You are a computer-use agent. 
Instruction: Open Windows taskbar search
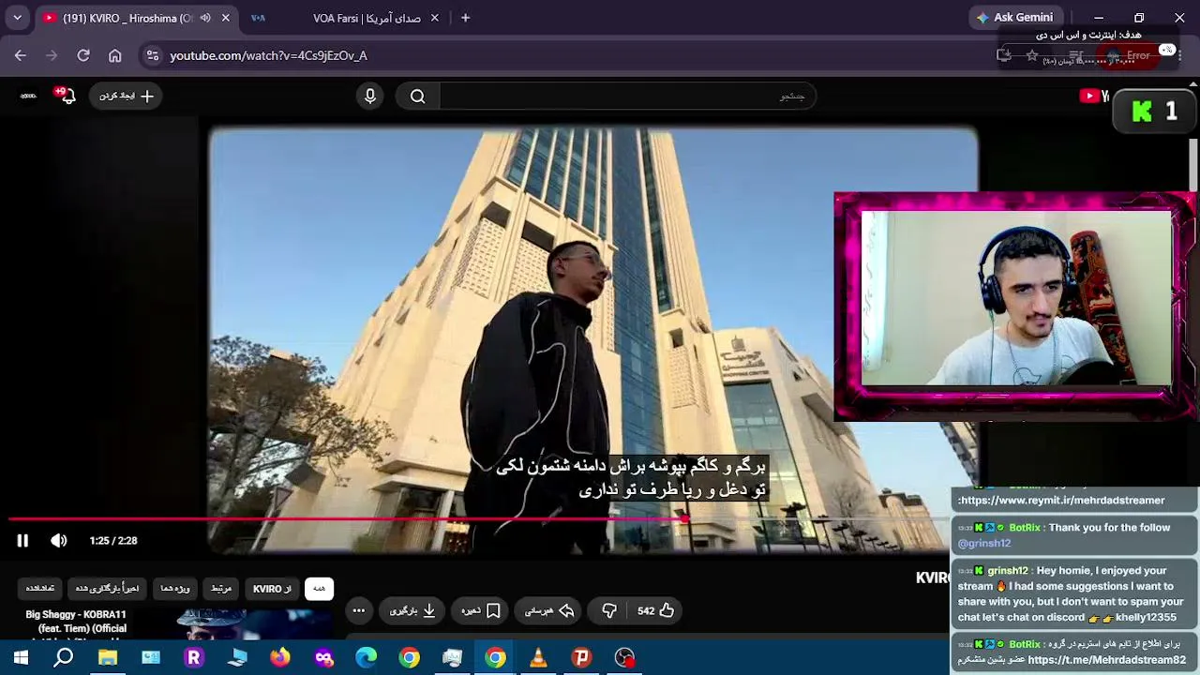(64, 658)
